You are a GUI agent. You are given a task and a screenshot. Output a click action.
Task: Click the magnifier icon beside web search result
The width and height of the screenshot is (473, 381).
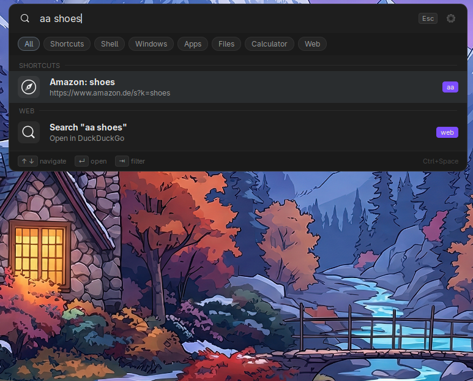[29, 132]
